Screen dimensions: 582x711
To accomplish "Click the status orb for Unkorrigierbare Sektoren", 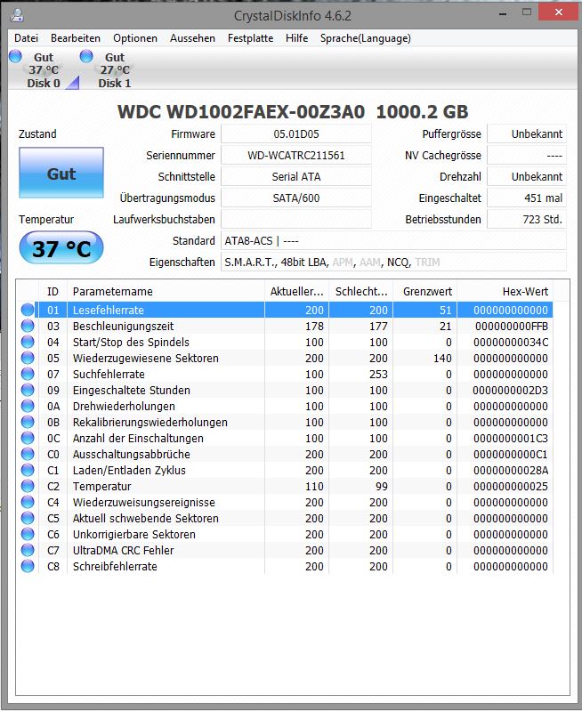I will tap(28, 534).
